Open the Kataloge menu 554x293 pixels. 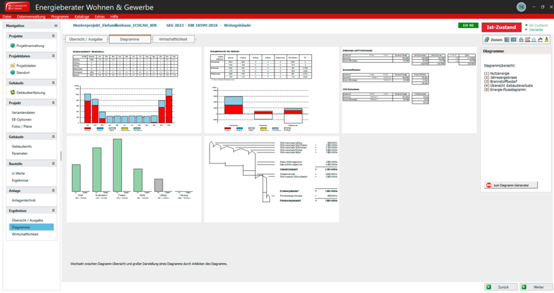click(81, 16)
